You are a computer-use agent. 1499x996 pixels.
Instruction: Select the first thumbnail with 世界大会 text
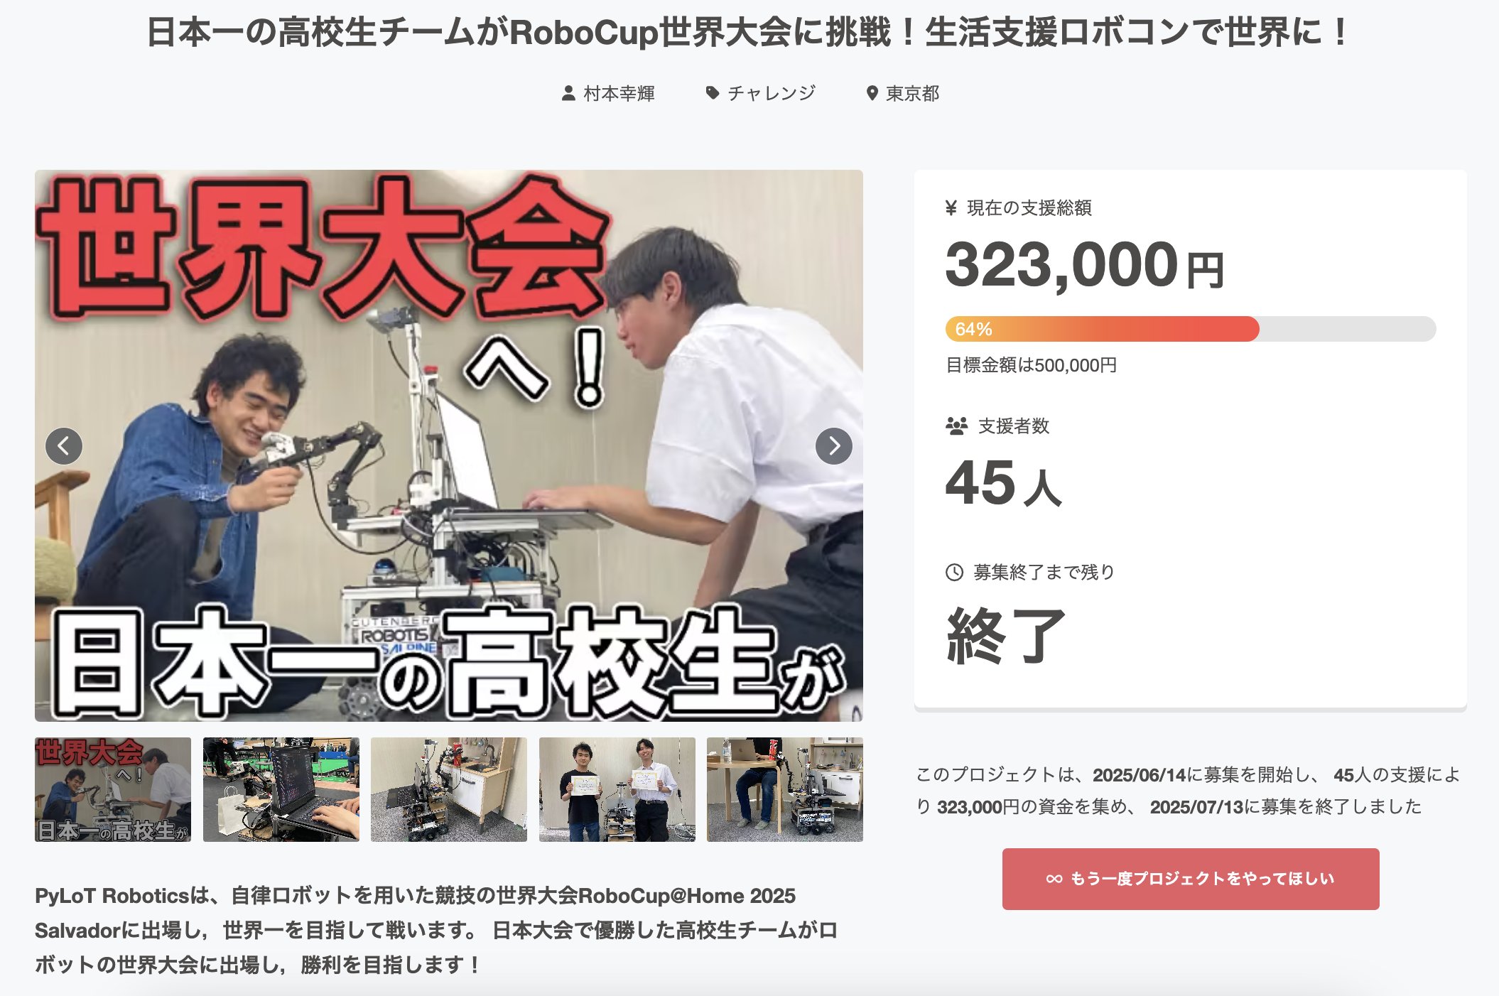point(113,789)
